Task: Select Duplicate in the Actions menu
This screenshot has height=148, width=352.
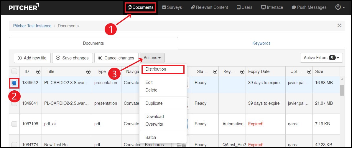Action: 154,103
